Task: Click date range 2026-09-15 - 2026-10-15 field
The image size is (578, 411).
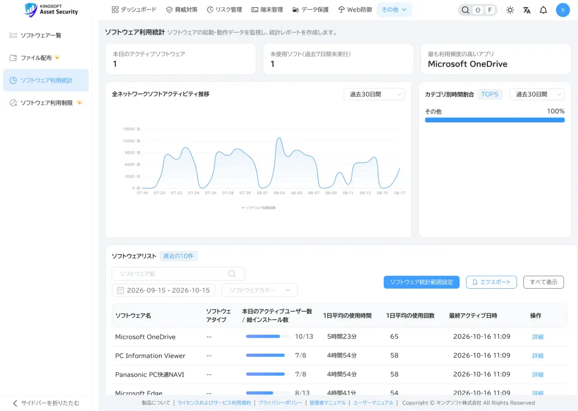Action: coord(163,290)
